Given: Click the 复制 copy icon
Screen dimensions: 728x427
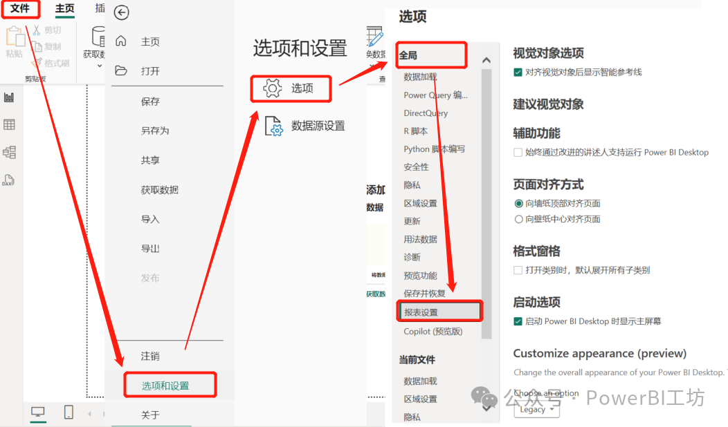Looking at the screenshot, I should [x=37, y=47].
